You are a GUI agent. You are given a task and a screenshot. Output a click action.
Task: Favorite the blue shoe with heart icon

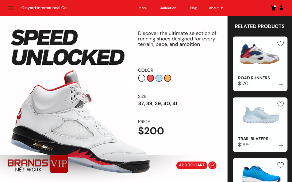[280, 165]
